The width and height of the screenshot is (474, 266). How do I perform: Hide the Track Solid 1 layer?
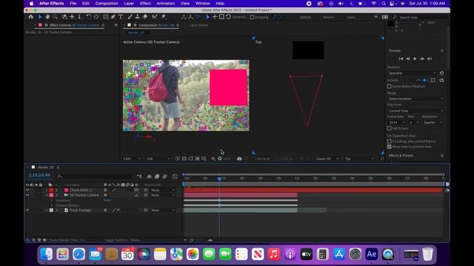tap(27, 190)
